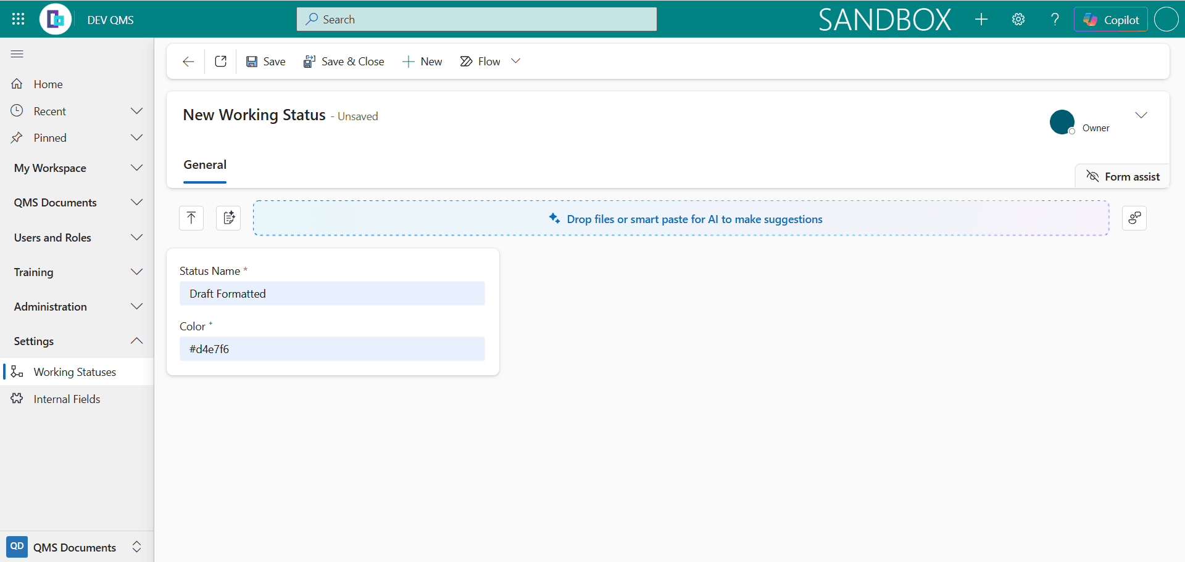Toggle Form assist visibility
The width and height of the screenshot is (1185, 562).
point(1123,177)
